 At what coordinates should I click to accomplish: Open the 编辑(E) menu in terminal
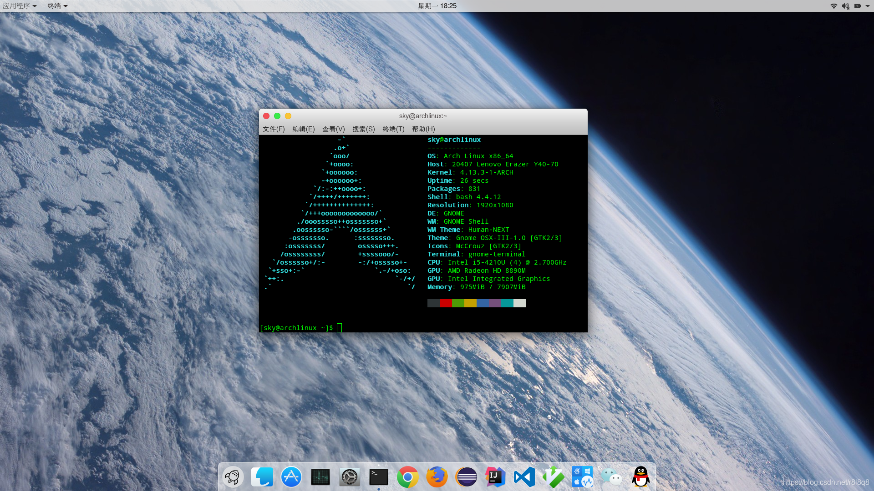(304, 129)
